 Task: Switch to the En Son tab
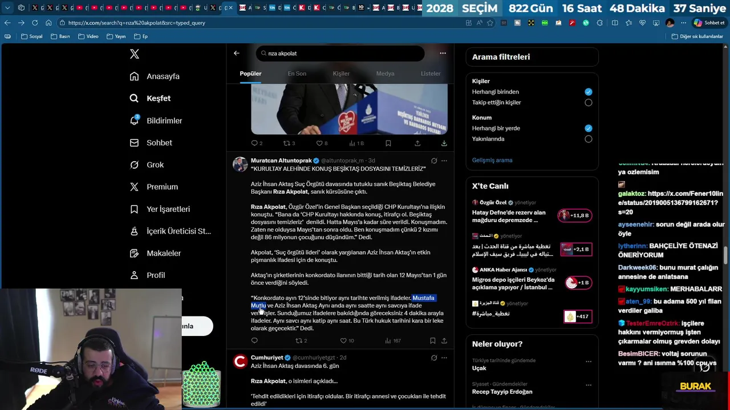(297, 73)
